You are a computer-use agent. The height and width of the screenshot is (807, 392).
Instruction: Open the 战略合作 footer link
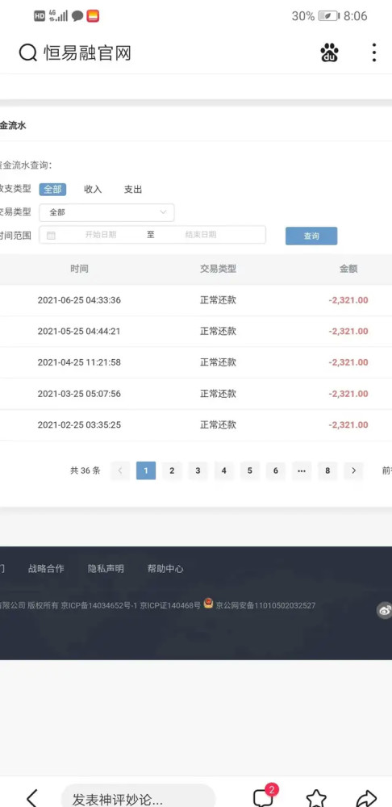coord(46,569)
